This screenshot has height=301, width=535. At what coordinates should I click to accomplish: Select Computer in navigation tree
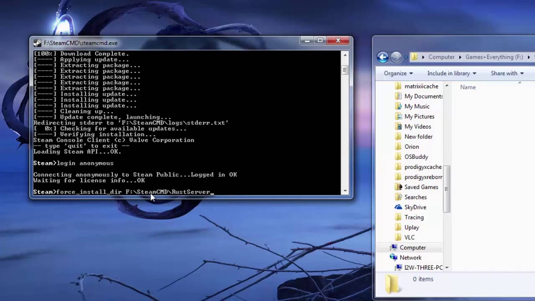point(413,247)
